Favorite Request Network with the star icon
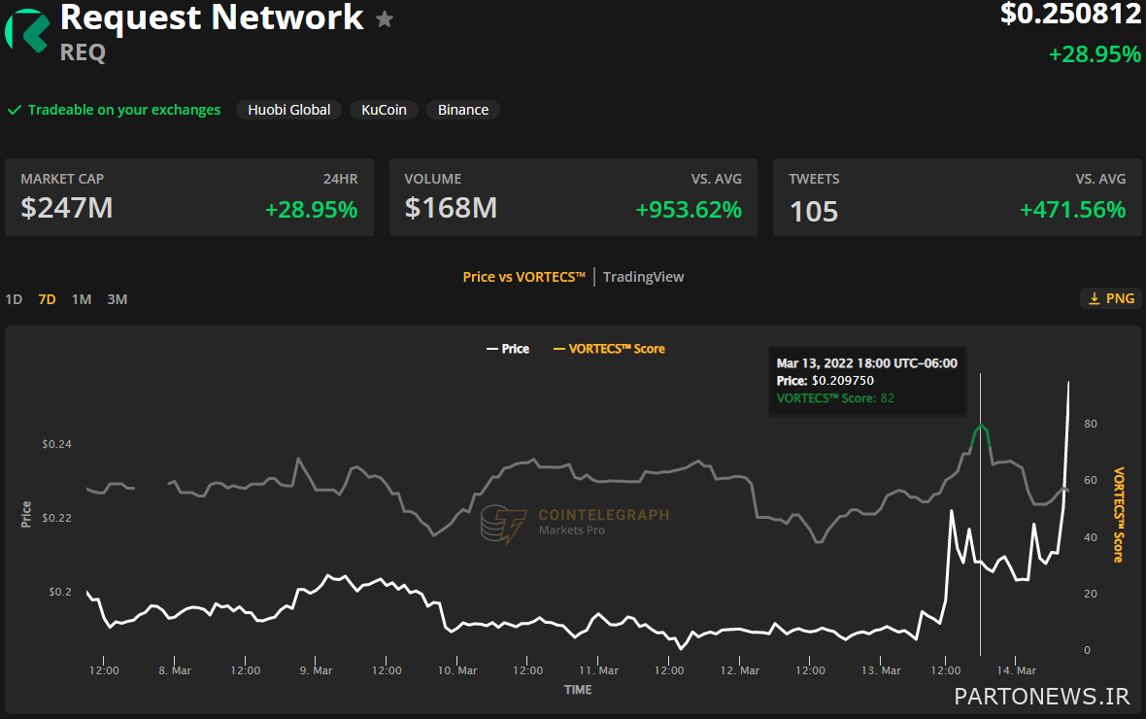The image size is (1146, 719). coord(385,19)
